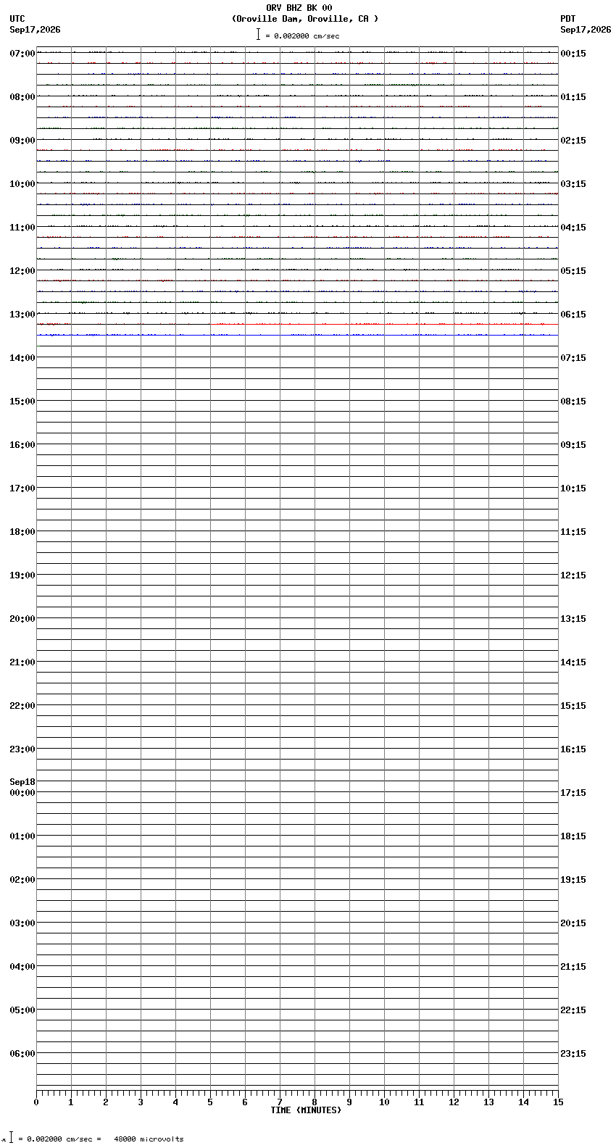Click the blue seismic trace after 13:15 UTC

(x=297, y=335)
